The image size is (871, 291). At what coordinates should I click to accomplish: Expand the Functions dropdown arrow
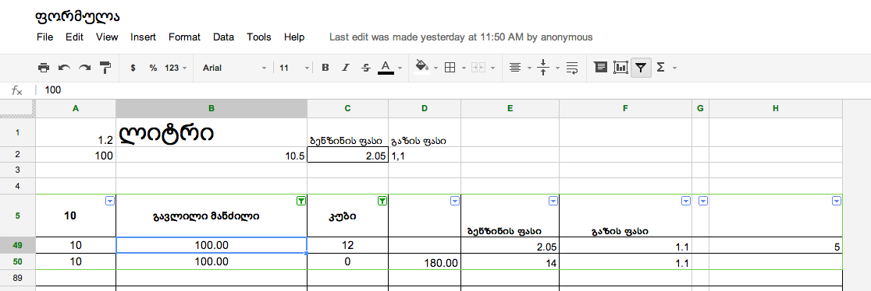point(674,68)
